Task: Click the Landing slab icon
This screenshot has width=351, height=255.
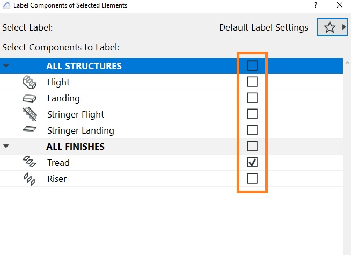Action: pos(30,98)
